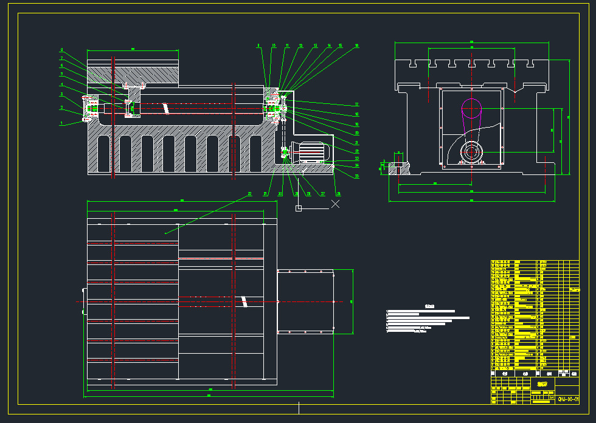Select part balloon number 1
The width and height of the screenshot is (596, 423).
pyautogui.click(x=61, y=123)
